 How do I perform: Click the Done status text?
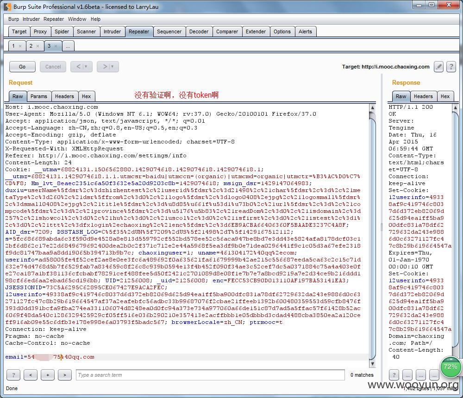click(x=12, y=388)
